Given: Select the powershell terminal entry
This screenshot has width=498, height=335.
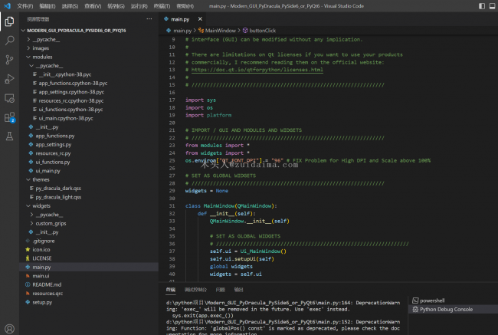Looking at the screenshot, I should [433, 301].
